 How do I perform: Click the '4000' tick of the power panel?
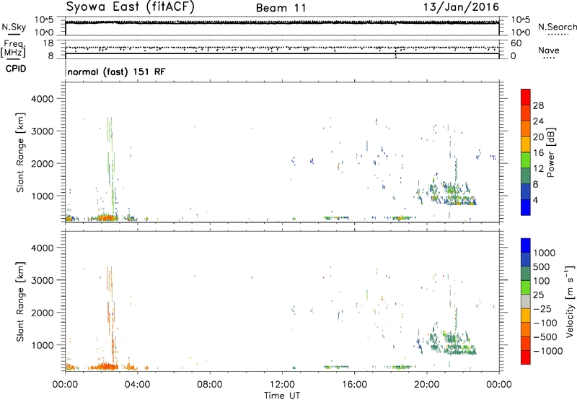(43, 99)
